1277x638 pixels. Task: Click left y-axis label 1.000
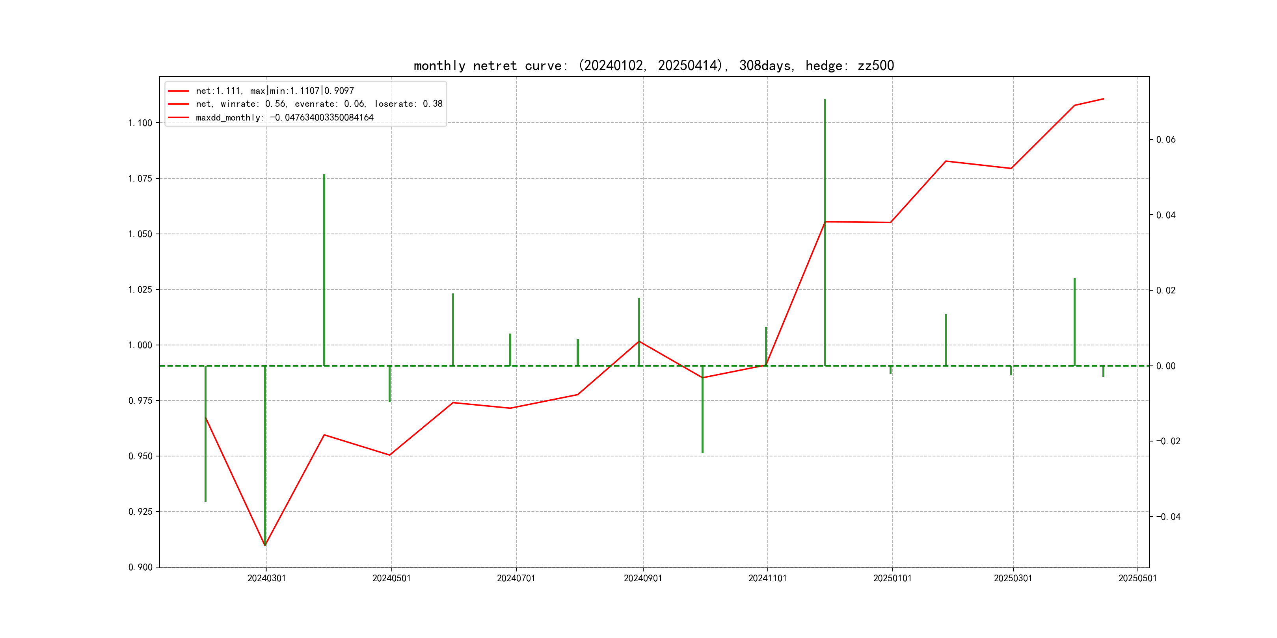click(140, 345)
